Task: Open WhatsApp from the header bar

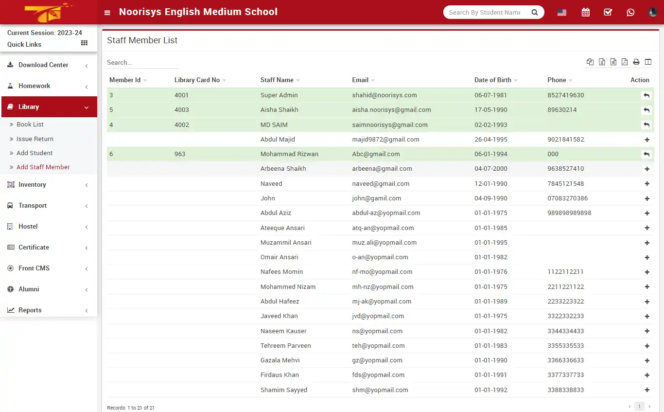Action: tap(630, 12)
